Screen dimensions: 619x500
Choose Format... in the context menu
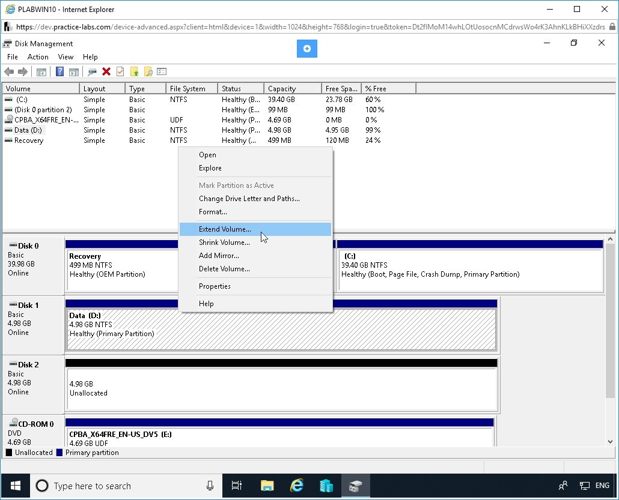click(x=255, y=212)
